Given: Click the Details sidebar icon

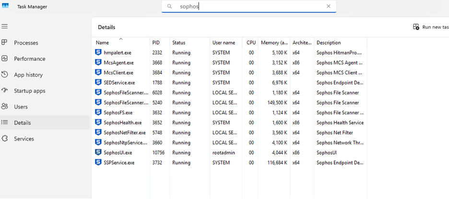Looking at the screenshot, I should click(x=4, y=122).
